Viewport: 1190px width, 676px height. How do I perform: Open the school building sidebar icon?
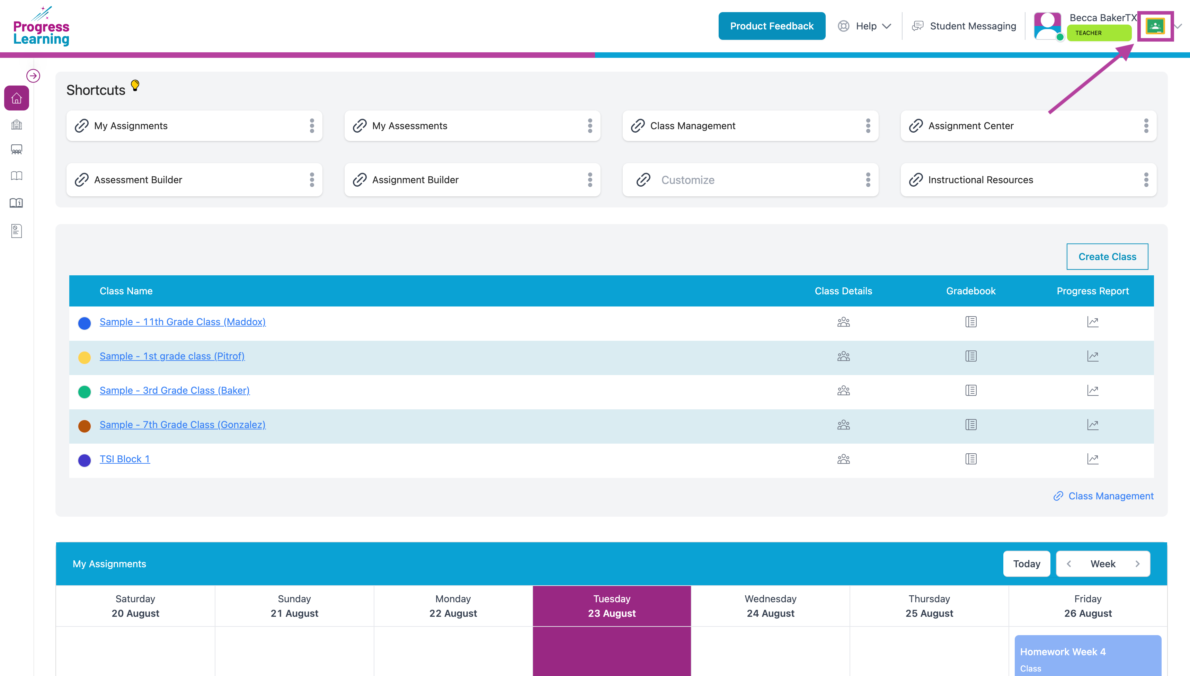tap(17, 124)
